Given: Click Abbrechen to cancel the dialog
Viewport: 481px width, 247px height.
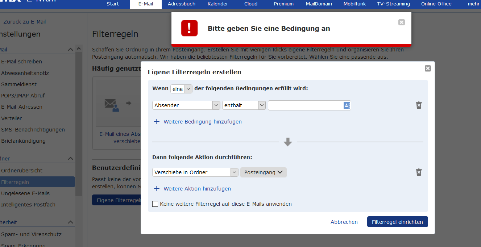Looking at the screenshot, I should [x=344, y=222].
